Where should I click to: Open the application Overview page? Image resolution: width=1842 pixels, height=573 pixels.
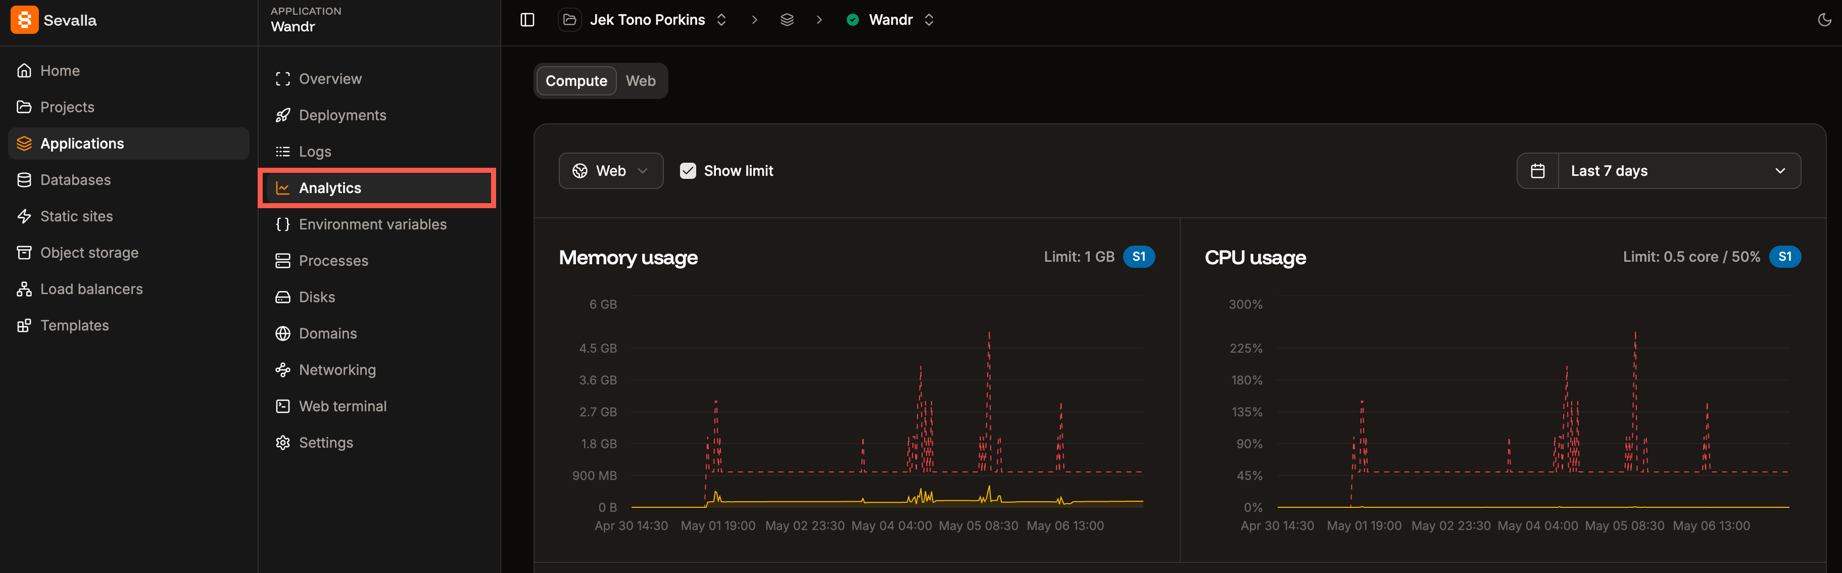pos(379,79)
